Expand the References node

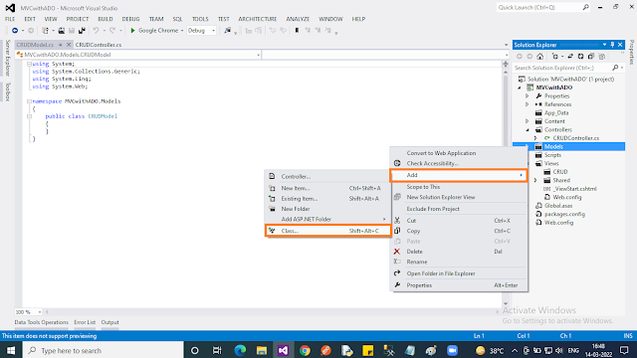[x=528, y=104]
